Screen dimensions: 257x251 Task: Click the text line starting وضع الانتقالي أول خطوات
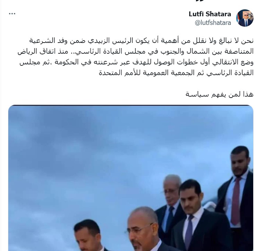[x=137, y=62]
